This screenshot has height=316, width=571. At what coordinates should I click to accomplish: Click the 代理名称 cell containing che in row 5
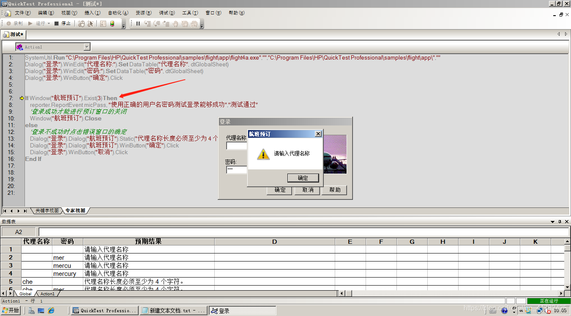coord(37,281)
